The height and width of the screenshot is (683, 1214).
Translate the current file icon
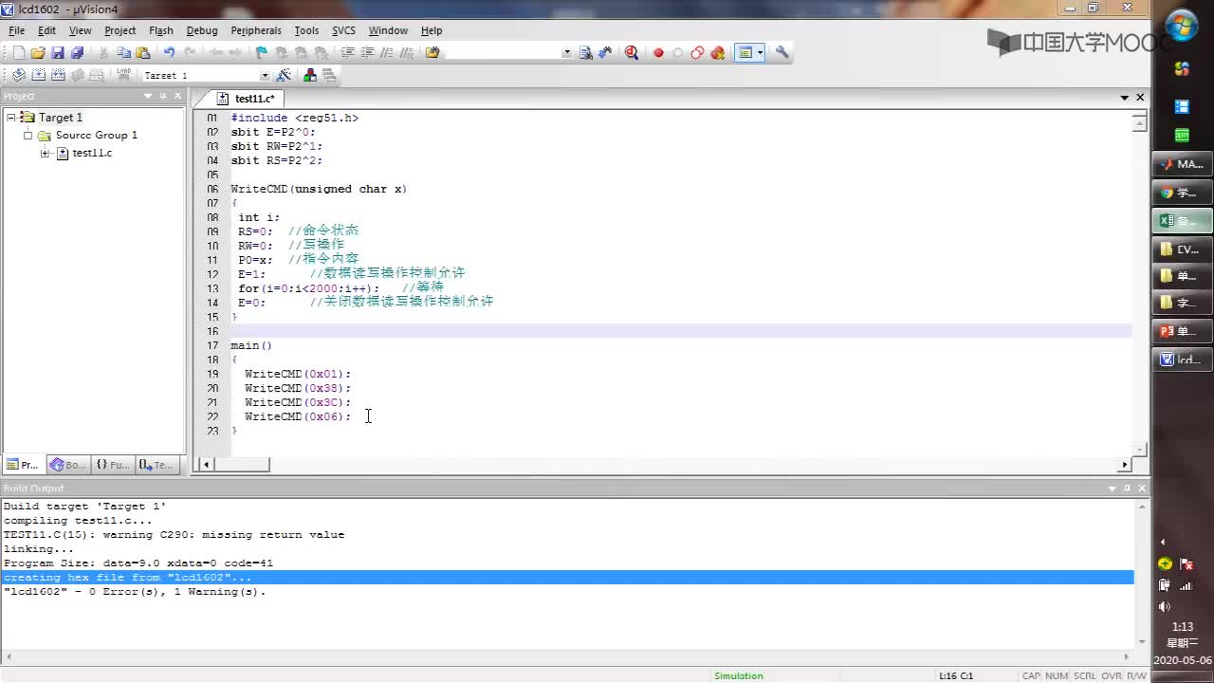pyautogui.click(x=18, y=75)
